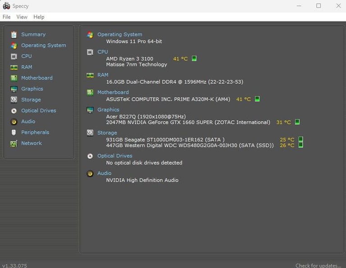Click the Storage hard drive icon in the sidebar
Viewport: 346px width, 268px height.
(14, 100)
